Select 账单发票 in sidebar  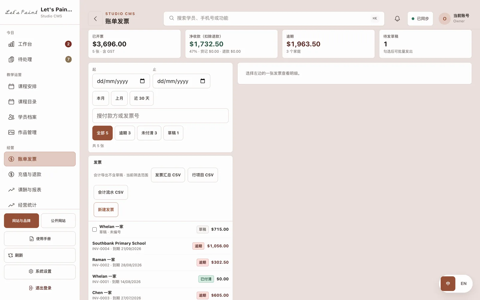(40, 159)
